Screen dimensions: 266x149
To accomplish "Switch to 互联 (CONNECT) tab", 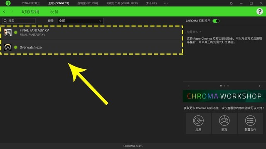I will pos(59,3).
